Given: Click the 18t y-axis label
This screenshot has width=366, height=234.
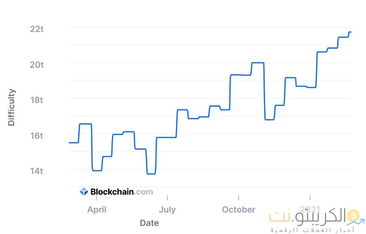Looking at the screenshot, I should click(36, 100).
